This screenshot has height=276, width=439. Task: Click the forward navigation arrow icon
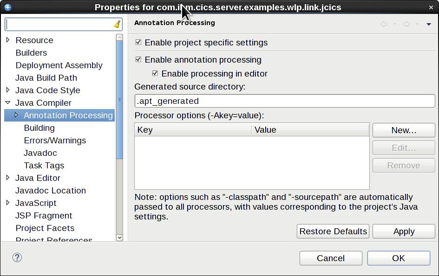click(x=407, y=24)
